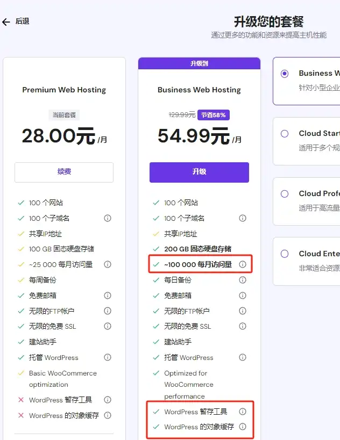Open info icon for Premium WordPress 的对象缓存
Image resolution: width=340 pixels, height=440 pixels.
click(108, 415)
